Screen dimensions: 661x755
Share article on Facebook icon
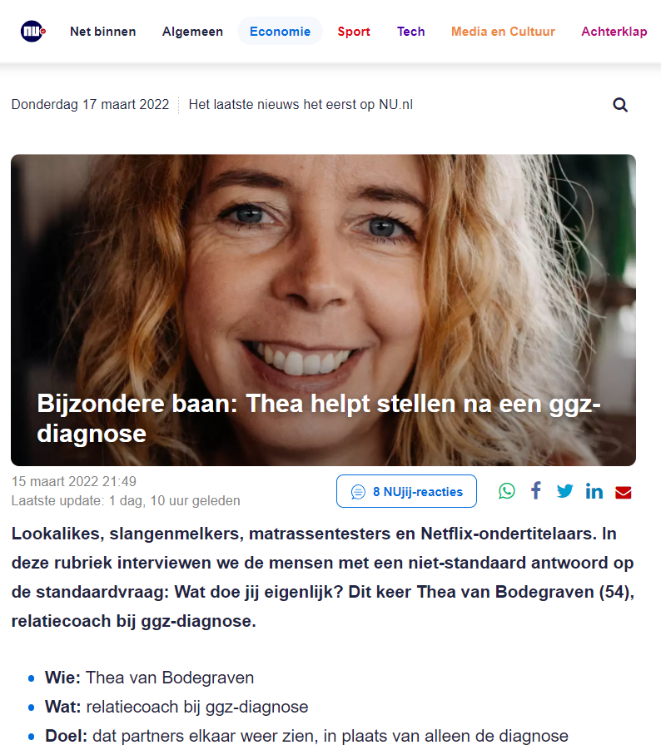click(x=536, y=491)
